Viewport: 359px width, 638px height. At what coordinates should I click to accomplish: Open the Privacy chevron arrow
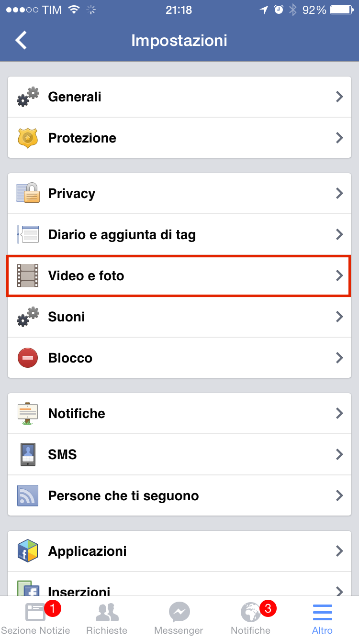pyautogui.click(x=339, y=193)
